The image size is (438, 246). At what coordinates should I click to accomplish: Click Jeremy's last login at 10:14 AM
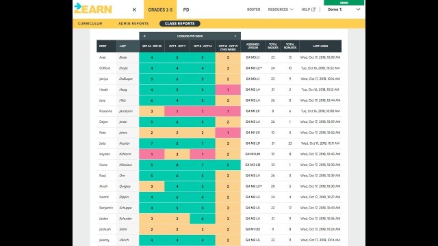click(x=320, y=240)
